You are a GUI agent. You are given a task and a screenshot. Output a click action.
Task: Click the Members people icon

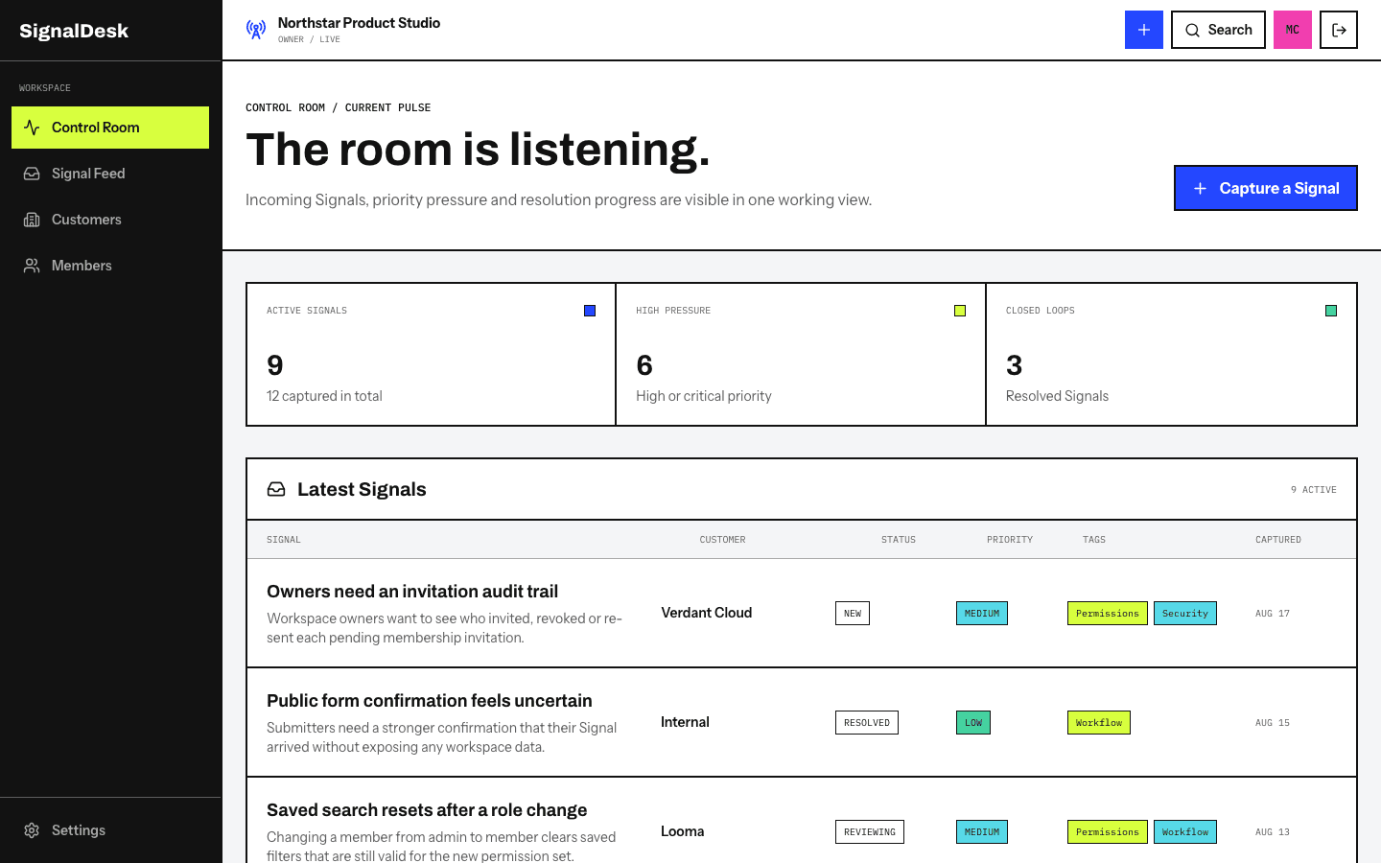click(x=32, y=266)
